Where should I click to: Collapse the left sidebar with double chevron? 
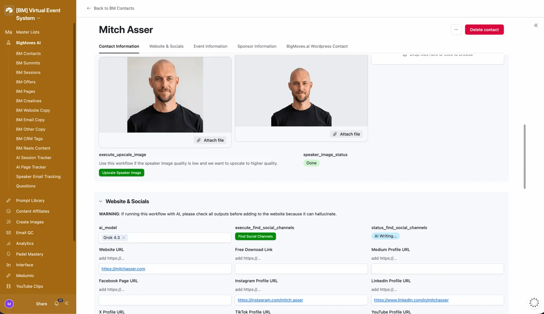pyautogui.click(x=67, y=303)
